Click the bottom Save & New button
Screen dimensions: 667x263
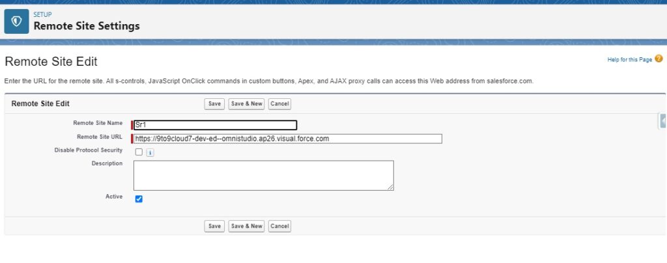tap(247, 226)
